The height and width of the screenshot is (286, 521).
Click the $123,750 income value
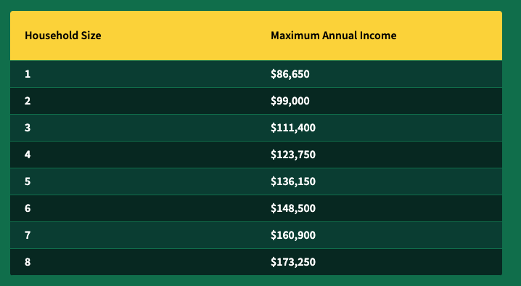tap(293, 155)
